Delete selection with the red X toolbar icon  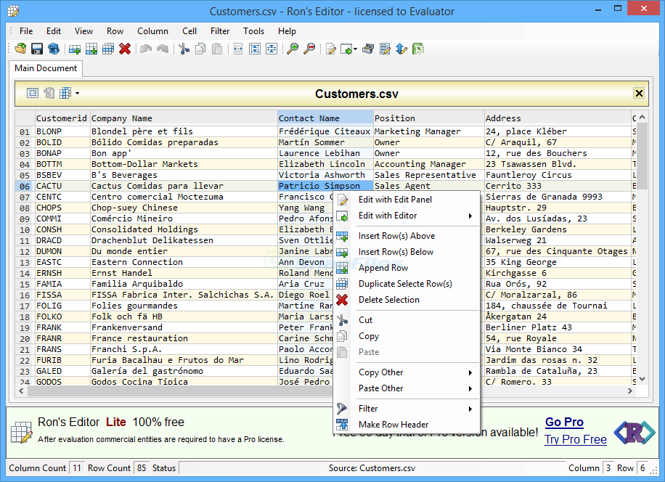pyautogui.click(x=125, y=49)
